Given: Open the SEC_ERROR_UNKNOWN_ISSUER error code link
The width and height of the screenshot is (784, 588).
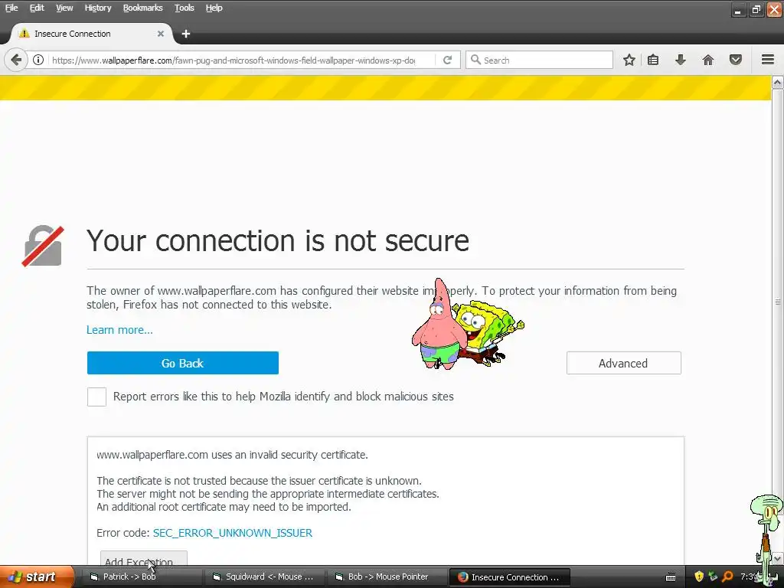Looking at the screenshot, I should pyautogui.click(x=233, y=533).
